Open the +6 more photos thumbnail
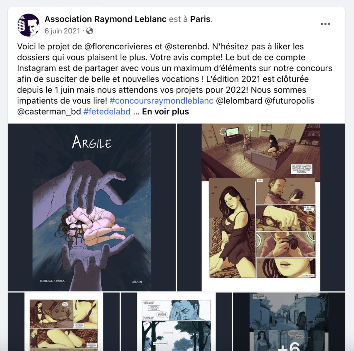 [289, 322]
